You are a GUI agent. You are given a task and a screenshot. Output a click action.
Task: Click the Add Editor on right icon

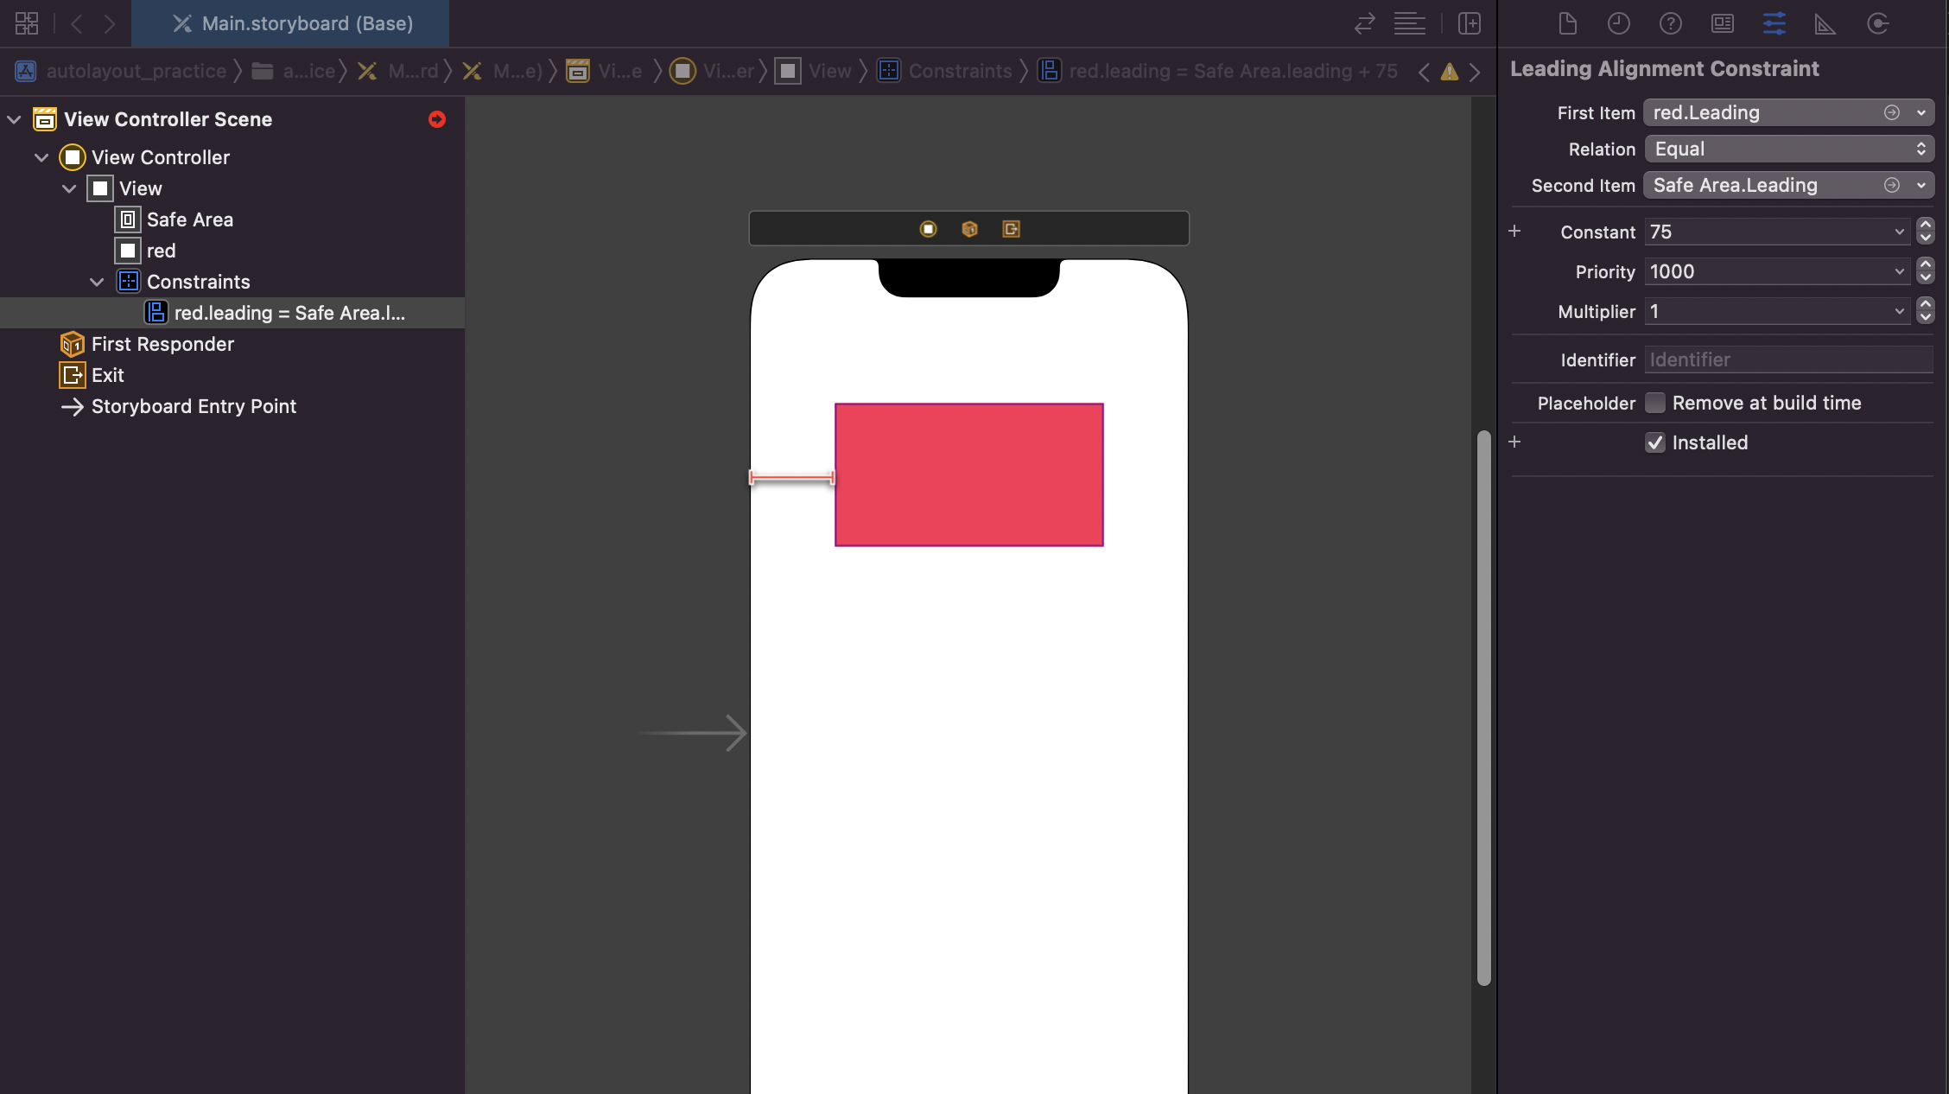click(1469, 23)
